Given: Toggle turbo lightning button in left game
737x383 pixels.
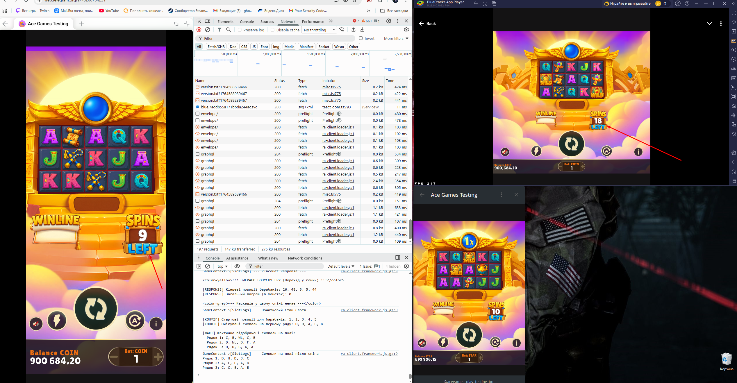Looking at the screenshot, I should (x=57, y=321).
